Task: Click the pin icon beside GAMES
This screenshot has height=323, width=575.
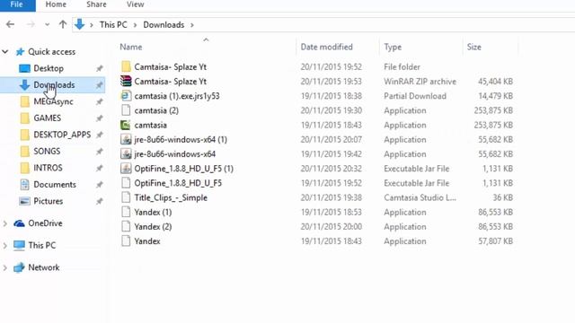Action: tap(100, 118)
